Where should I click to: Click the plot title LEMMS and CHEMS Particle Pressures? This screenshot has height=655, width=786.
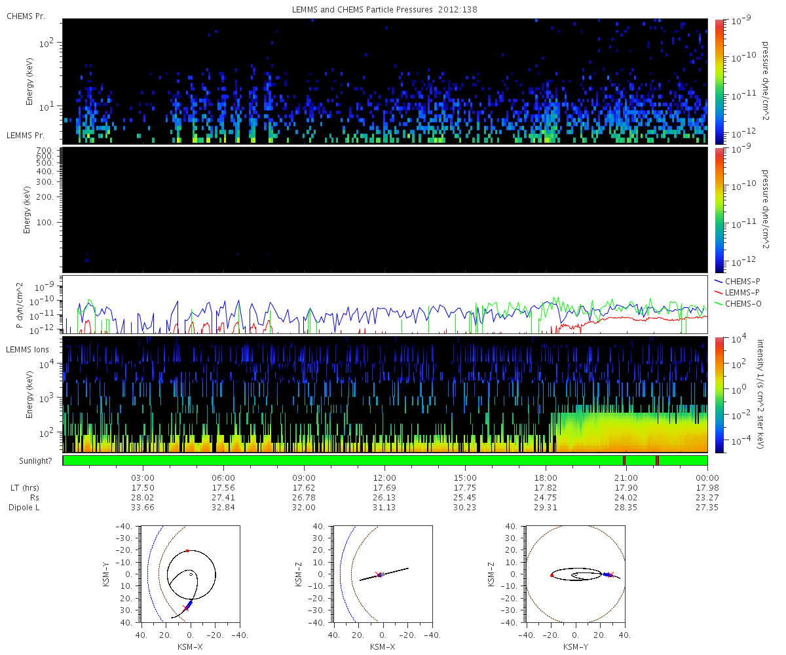tap(385, 9)
